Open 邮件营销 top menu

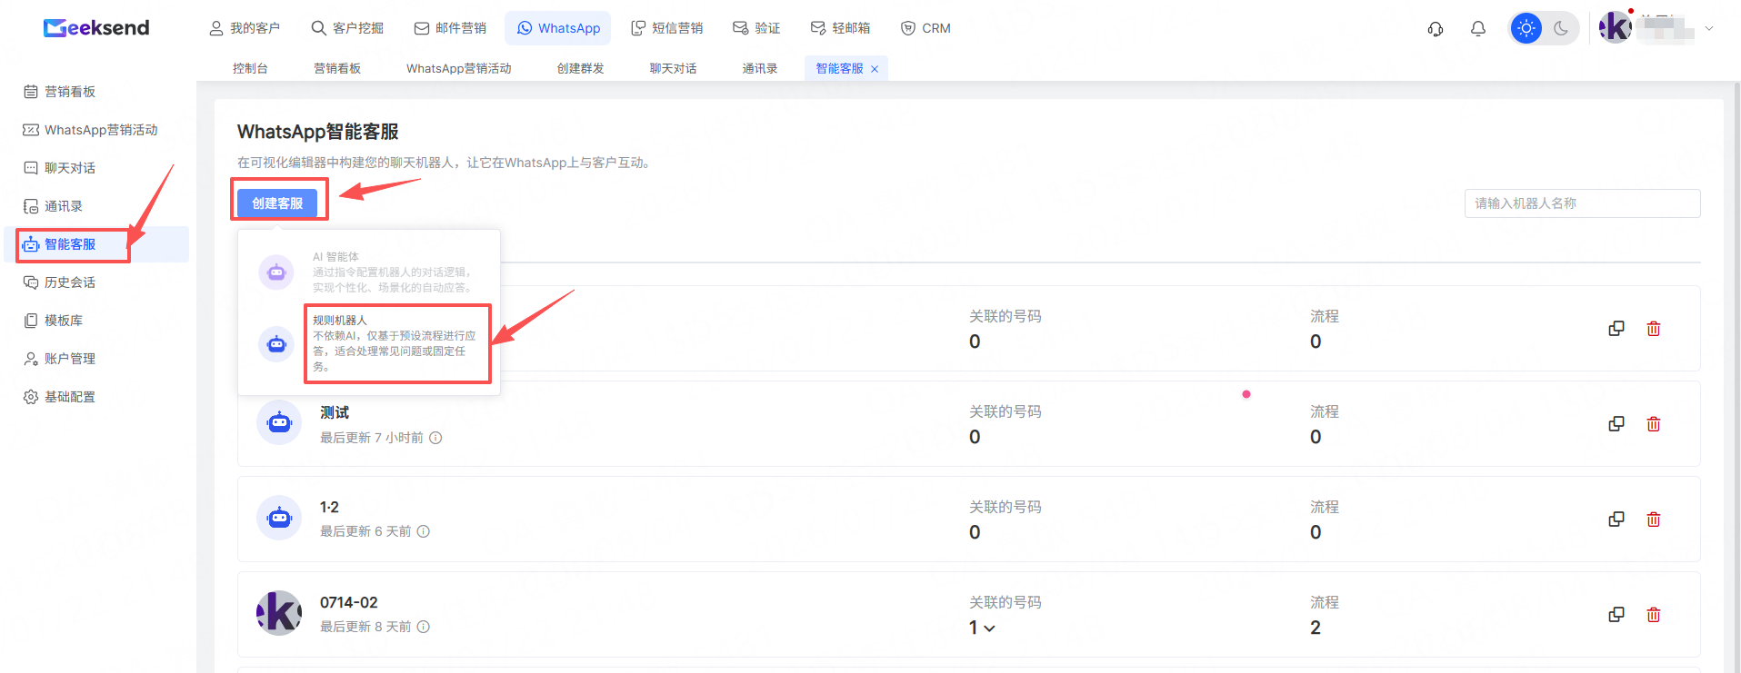click(x=450, y=28)
